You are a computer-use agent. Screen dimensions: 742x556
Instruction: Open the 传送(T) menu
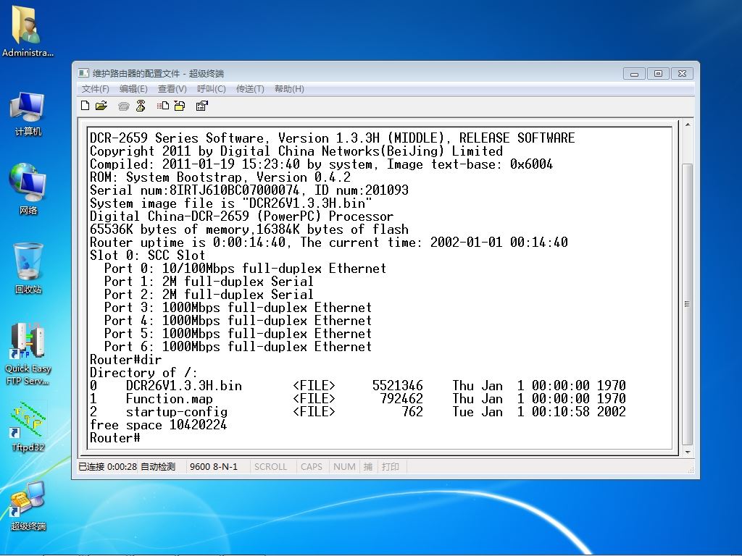(250, 89)
